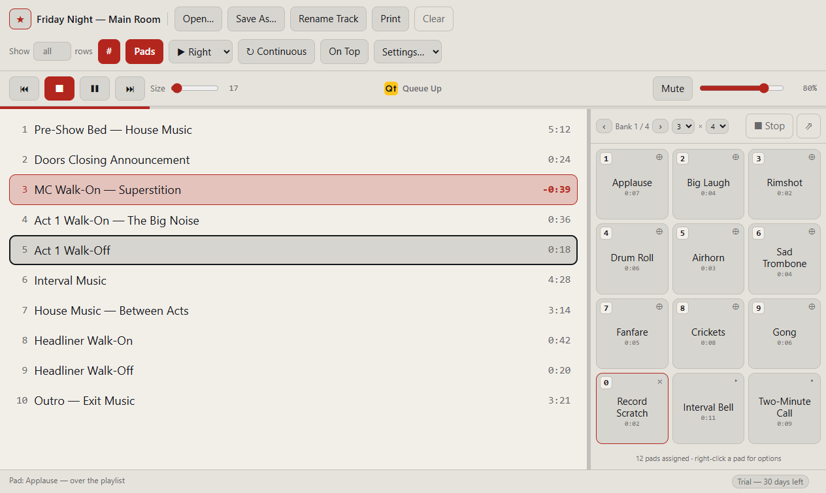
Task: Click the Rename Track button
Action: (329, 19)
